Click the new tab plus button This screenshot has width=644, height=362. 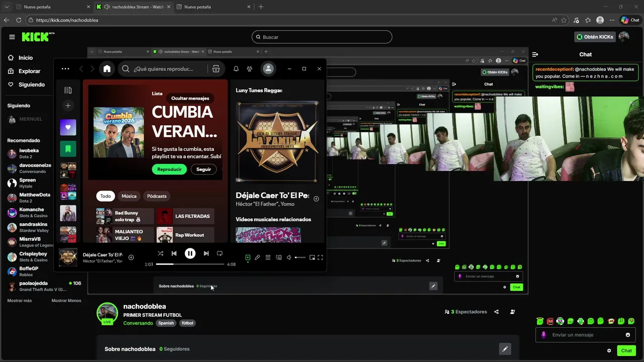(261, 7)
